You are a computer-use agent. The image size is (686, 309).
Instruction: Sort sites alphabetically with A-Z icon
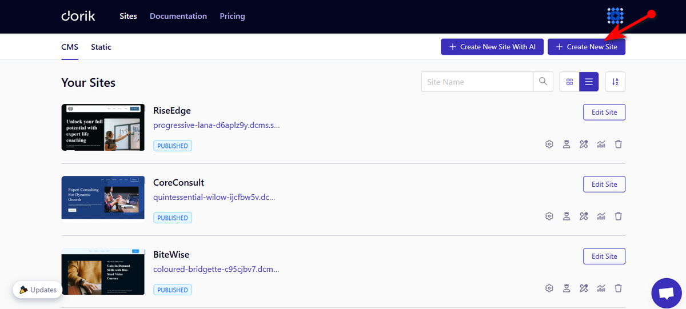click(615, 82)
